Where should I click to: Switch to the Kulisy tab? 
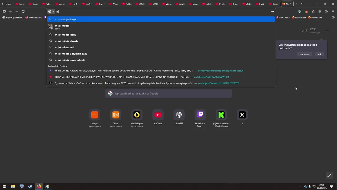(x=47, y=4)
